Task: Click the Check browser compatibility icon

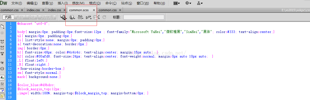Action: [x=89, y=17]
